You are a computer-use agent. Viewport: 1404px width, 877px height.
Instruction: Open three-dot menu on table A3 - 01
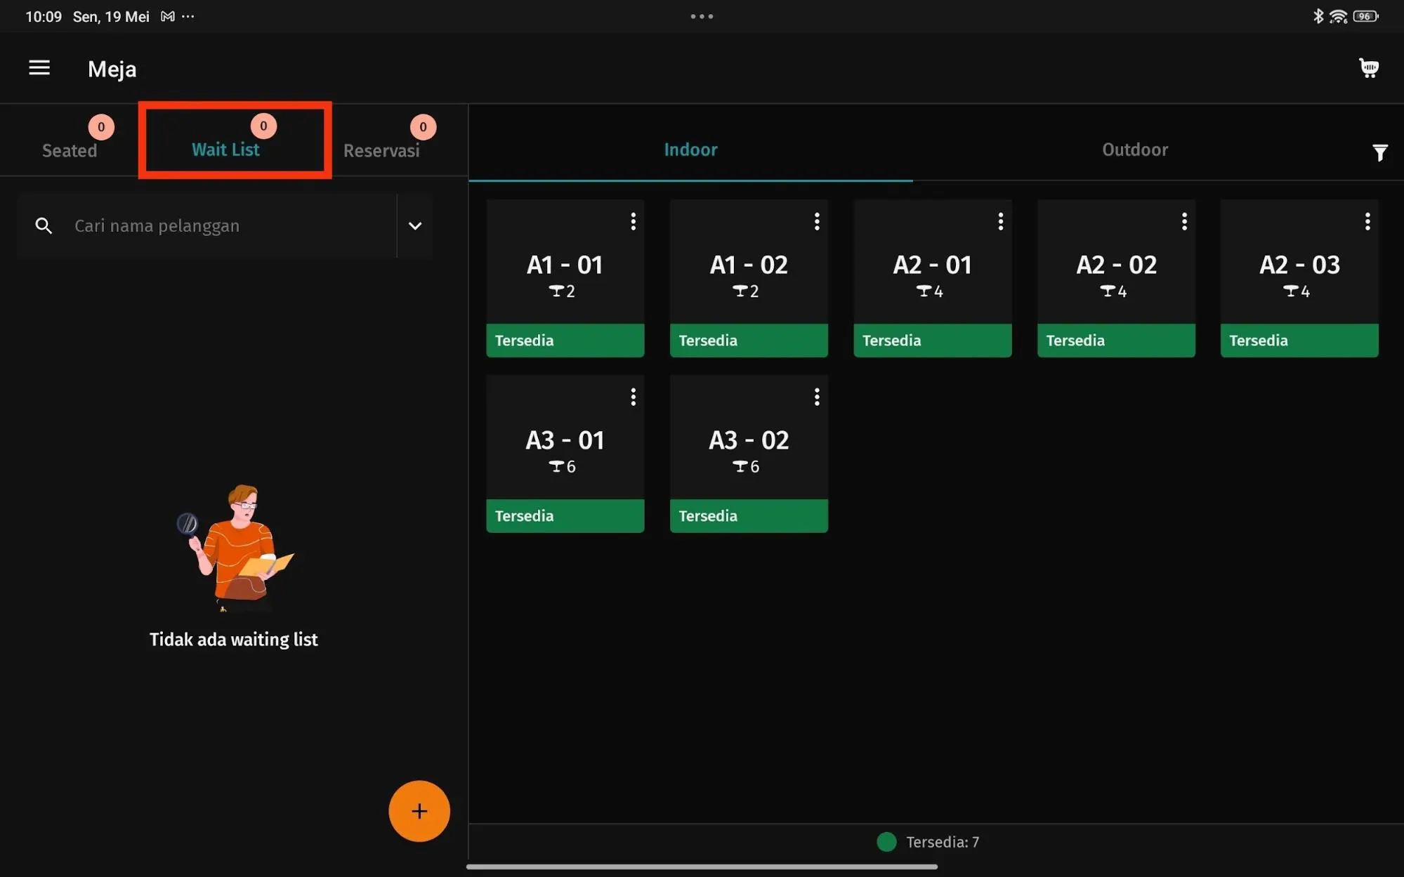[x=634, y=397]
